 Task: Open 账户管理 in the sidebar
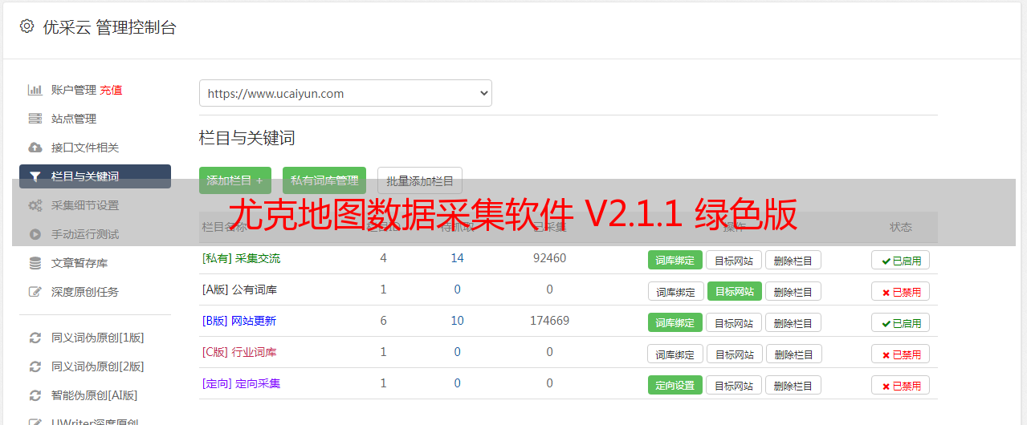click(74, 90)
